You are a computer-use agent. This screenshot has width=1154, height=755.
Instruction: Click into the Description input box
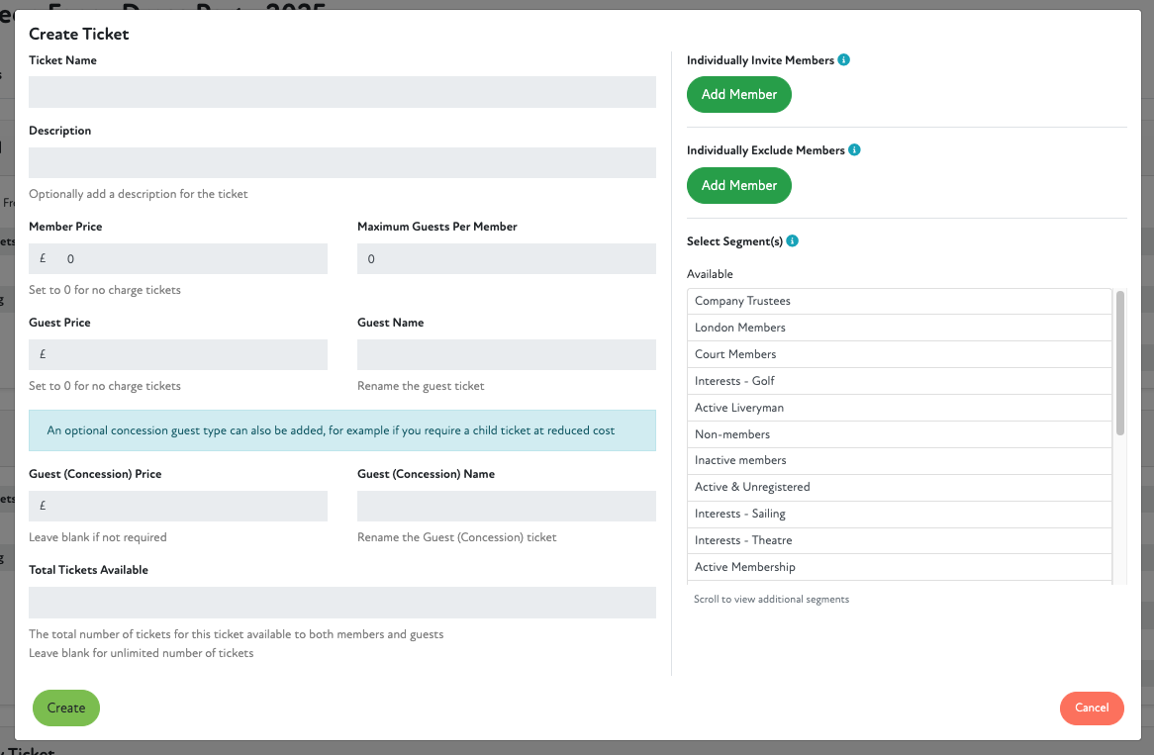pyautogui.click(x=341, y=163)
